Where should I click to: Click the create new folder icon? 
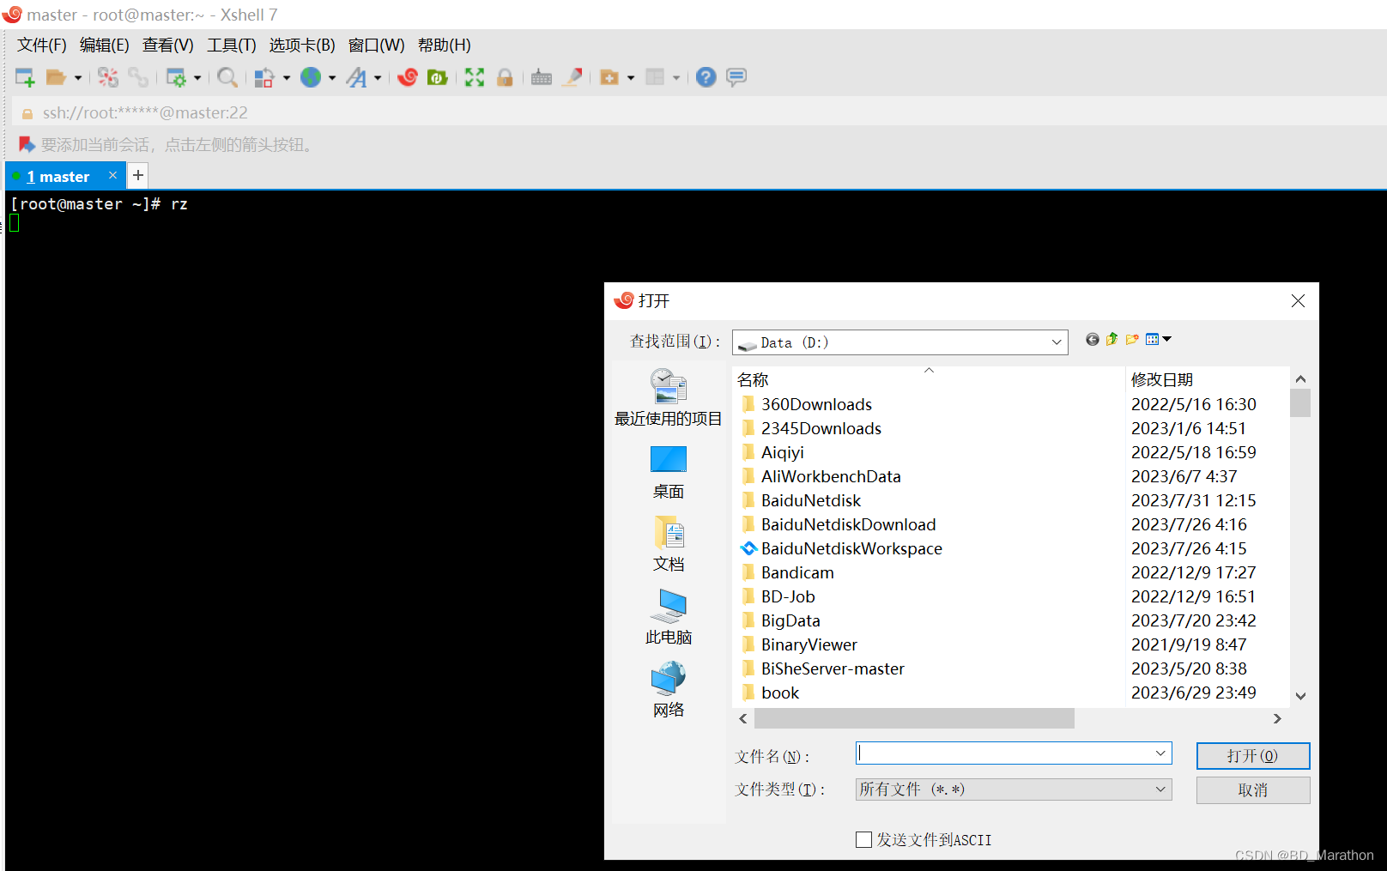(x=1132, y=339)
